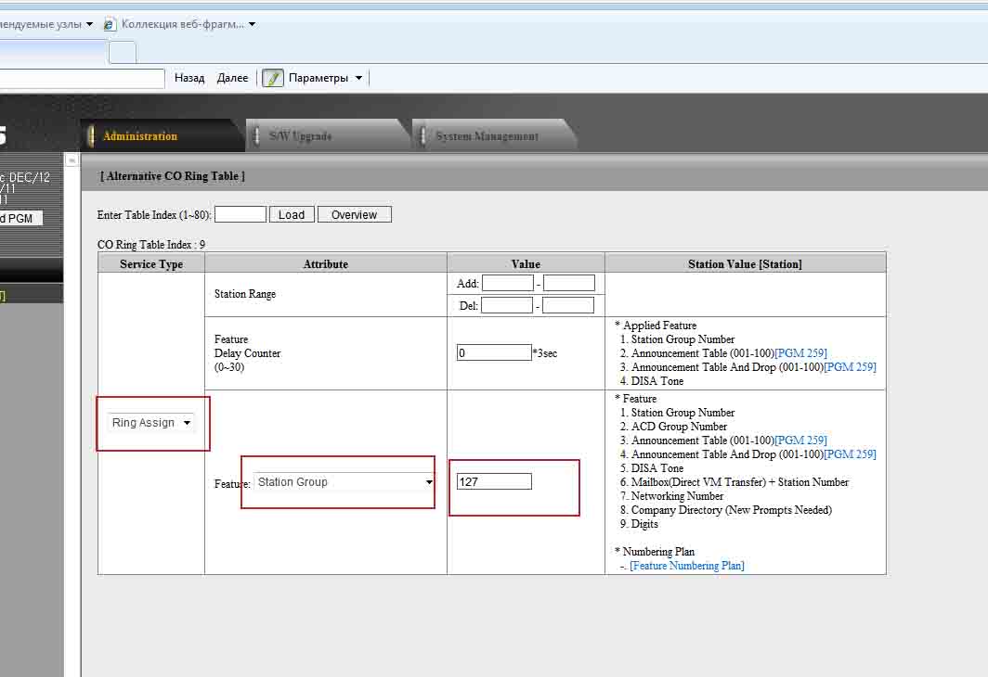The image size is (988, 677).
Task: Click Назад in the find bar
Action: coord(189,78)
